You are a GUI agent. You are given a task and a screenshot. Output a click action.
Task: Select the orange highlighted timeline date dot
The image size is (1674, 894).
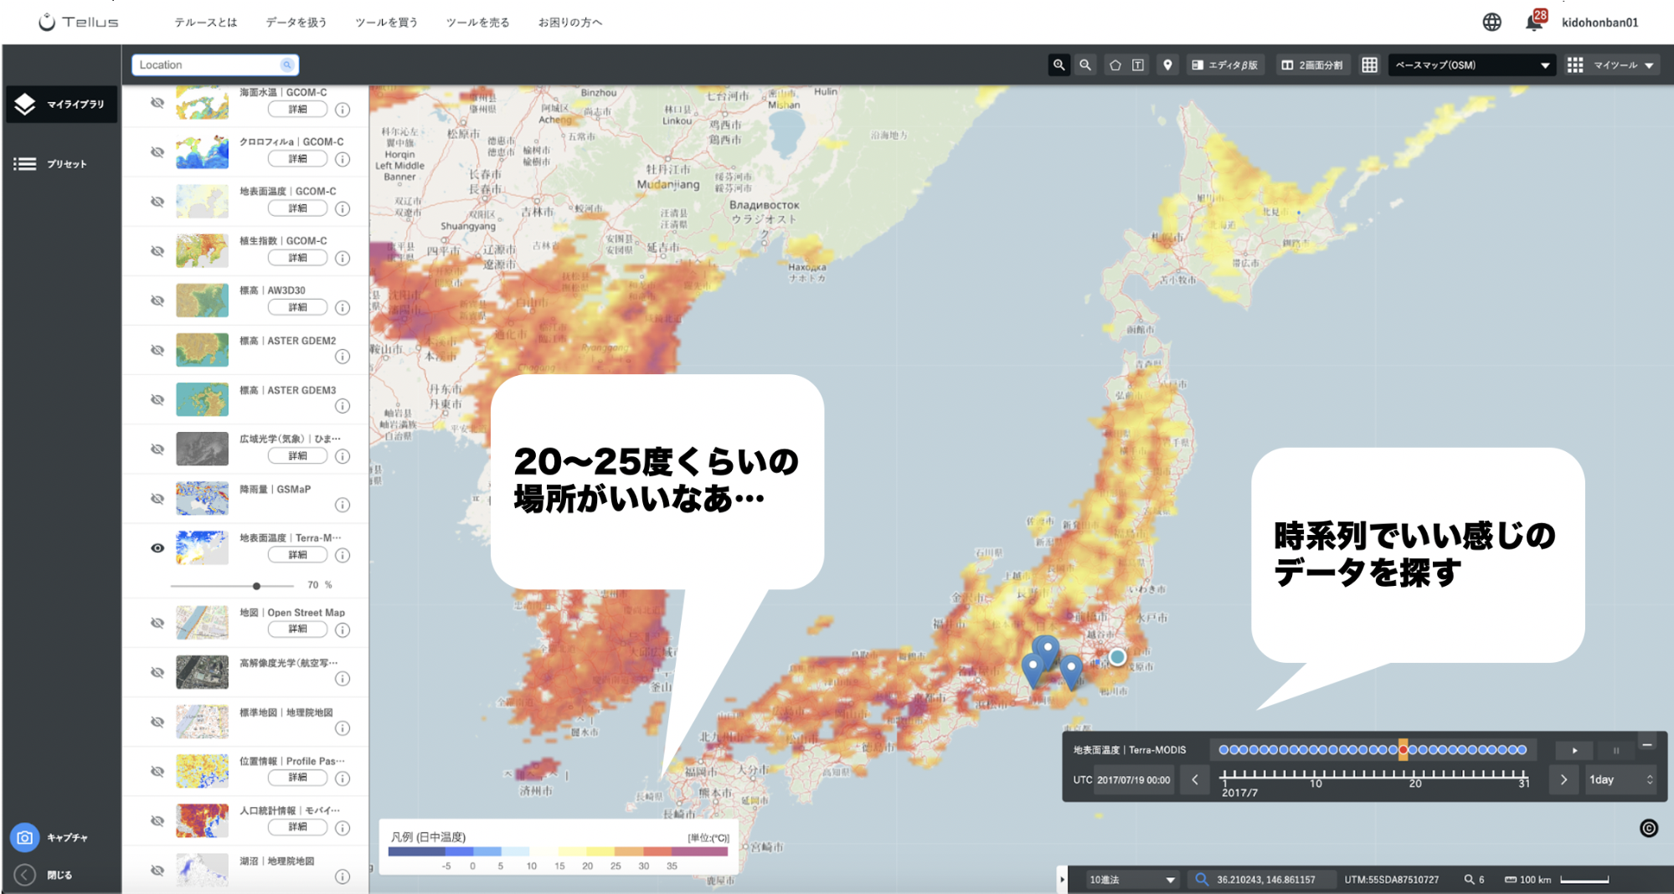click(x=1404, y=750)
